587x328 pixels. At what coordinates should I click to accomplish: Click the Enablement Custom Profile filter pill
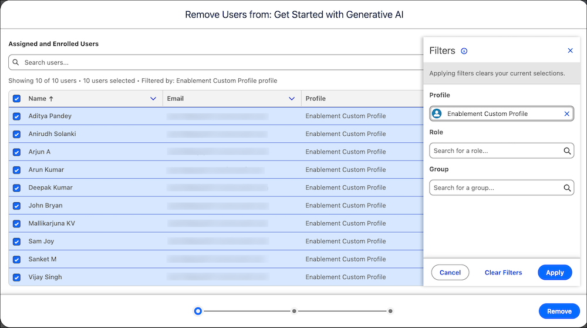[501, 113]
